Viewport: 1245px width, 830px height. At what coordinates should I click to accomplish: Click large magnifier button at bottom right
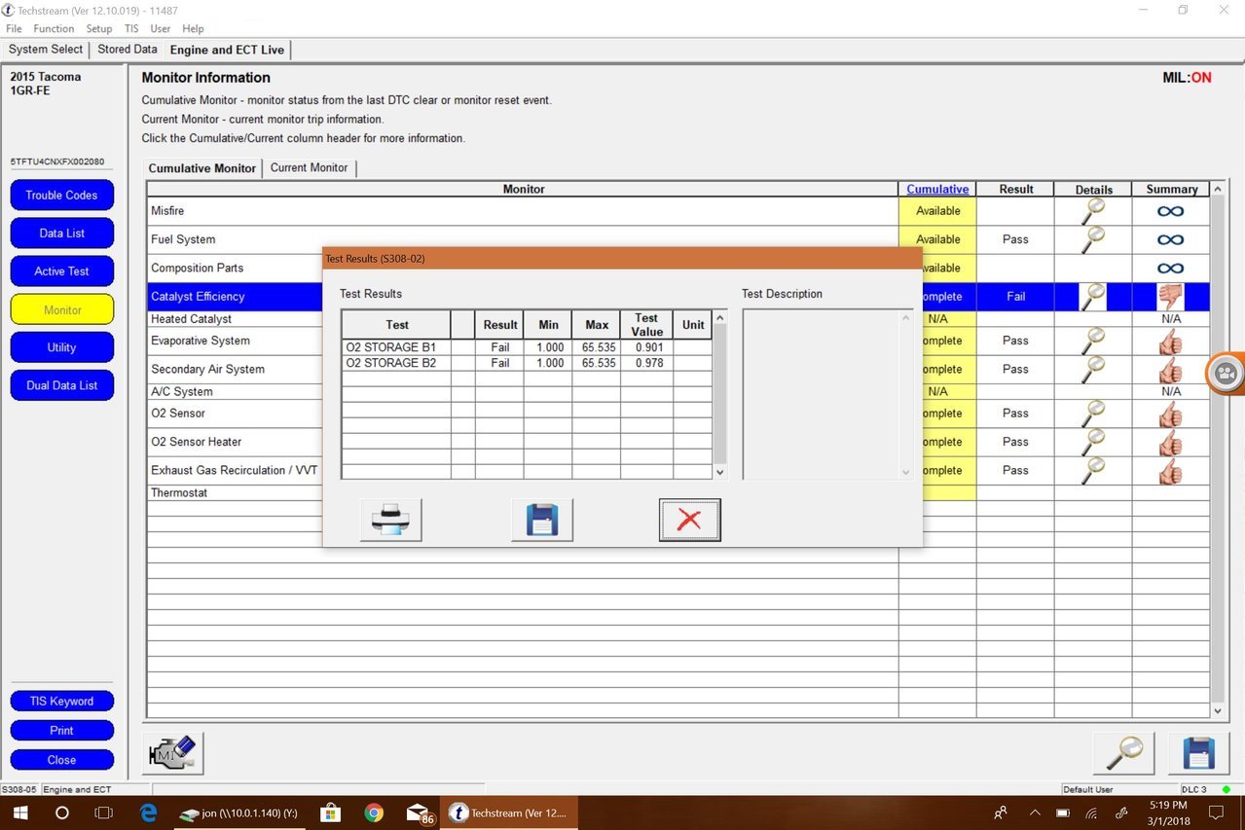(1123, 753)
